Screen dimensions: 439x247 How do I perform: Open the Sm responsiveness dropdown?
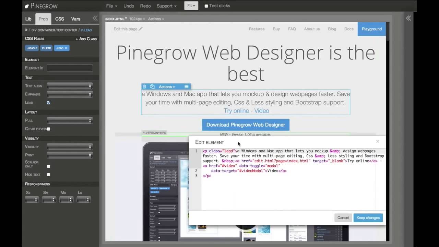tap(49, 199)
